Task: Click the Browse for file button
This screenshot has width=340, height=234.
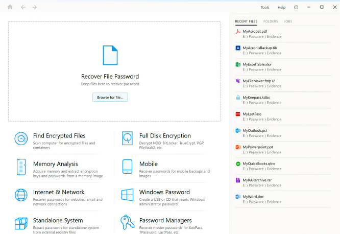Action: click(110, 97)
